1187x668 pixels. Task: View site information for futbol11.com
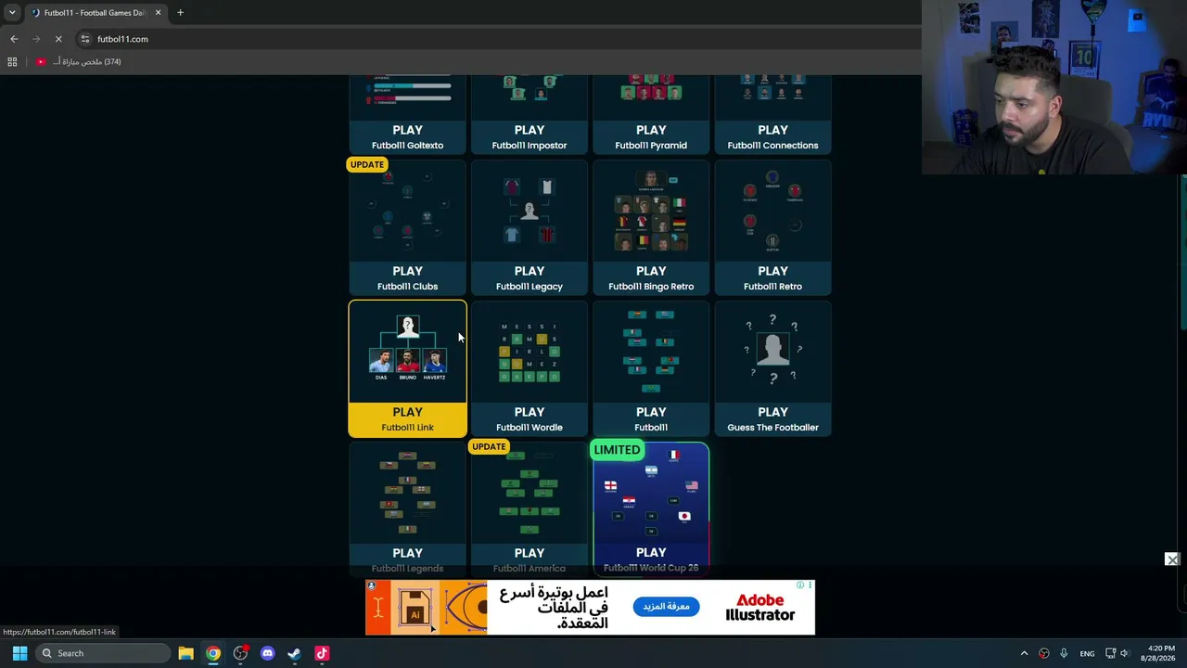[x=84, y=39]
